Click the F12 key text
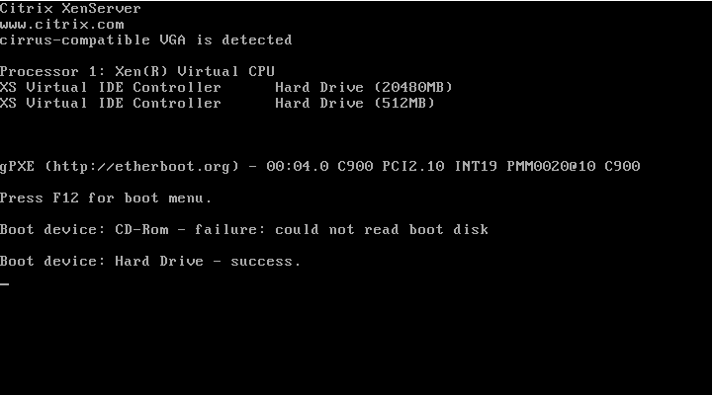 pyautogui.click(x=65, y=198)
